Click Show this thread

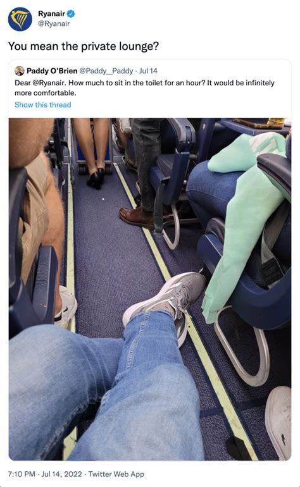point(43,104)
